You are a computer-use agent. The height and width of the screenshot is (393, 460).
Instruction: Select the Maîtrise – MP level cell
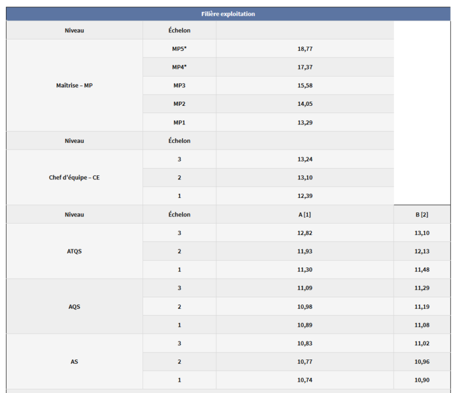tap(74, 86)
